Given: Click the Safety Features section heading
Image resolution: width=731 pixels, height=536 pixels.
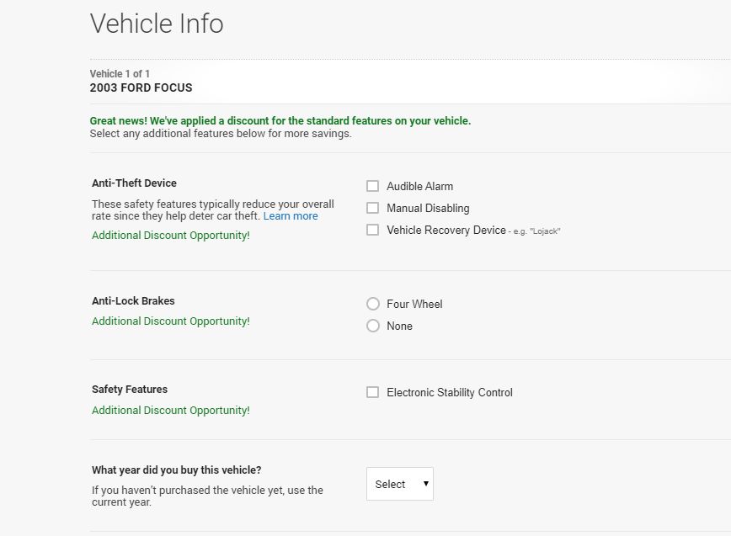Looking at the screenshot, I should click(x=130, y=390).
